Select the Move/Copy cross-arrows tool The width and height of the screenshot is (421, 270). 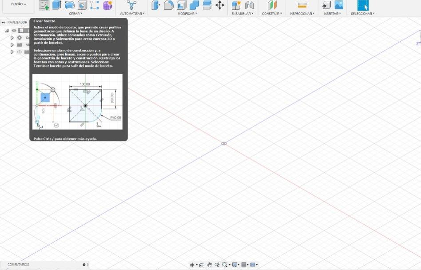(x=220, y=5)
